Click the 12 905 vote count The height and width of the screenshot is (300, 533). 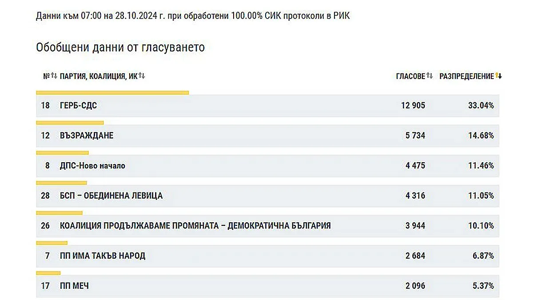[x=412, y=106]
